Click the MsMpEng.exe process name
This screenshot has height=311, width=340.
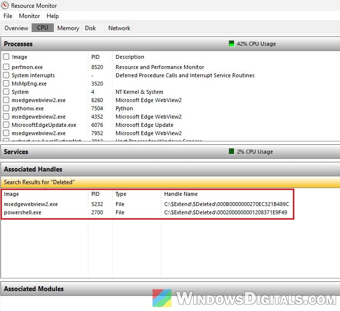(x=29, y=84)
